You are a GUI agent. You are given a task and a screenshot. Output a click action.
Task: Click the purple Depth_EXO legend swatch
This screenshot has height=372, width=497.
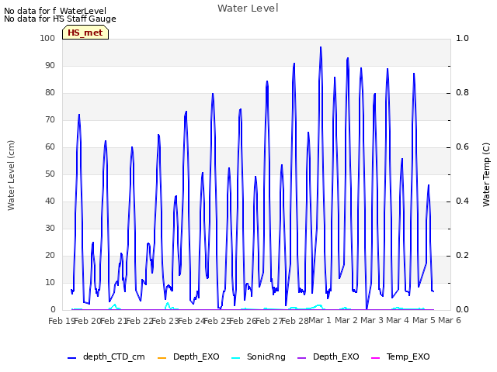click(302, 358)
